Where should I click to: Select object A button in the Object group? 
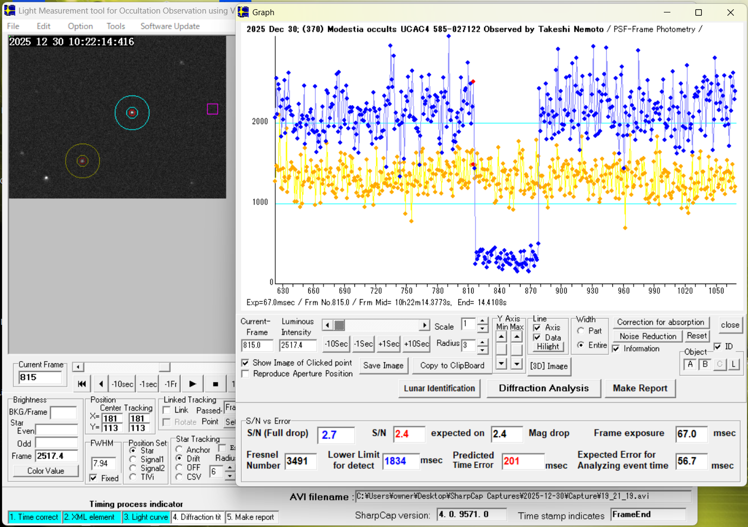click(x=690, y=364)
